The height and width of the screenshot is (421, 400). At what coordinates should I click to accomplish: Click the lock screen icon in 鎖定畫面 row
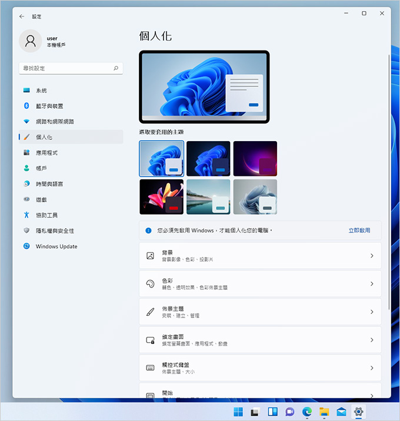click(150, 340)
